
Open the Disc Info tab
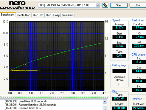[38, 15]
